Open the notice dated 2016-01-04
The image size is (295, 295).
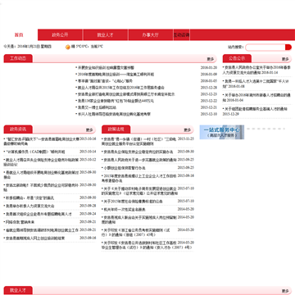[256, 98]
